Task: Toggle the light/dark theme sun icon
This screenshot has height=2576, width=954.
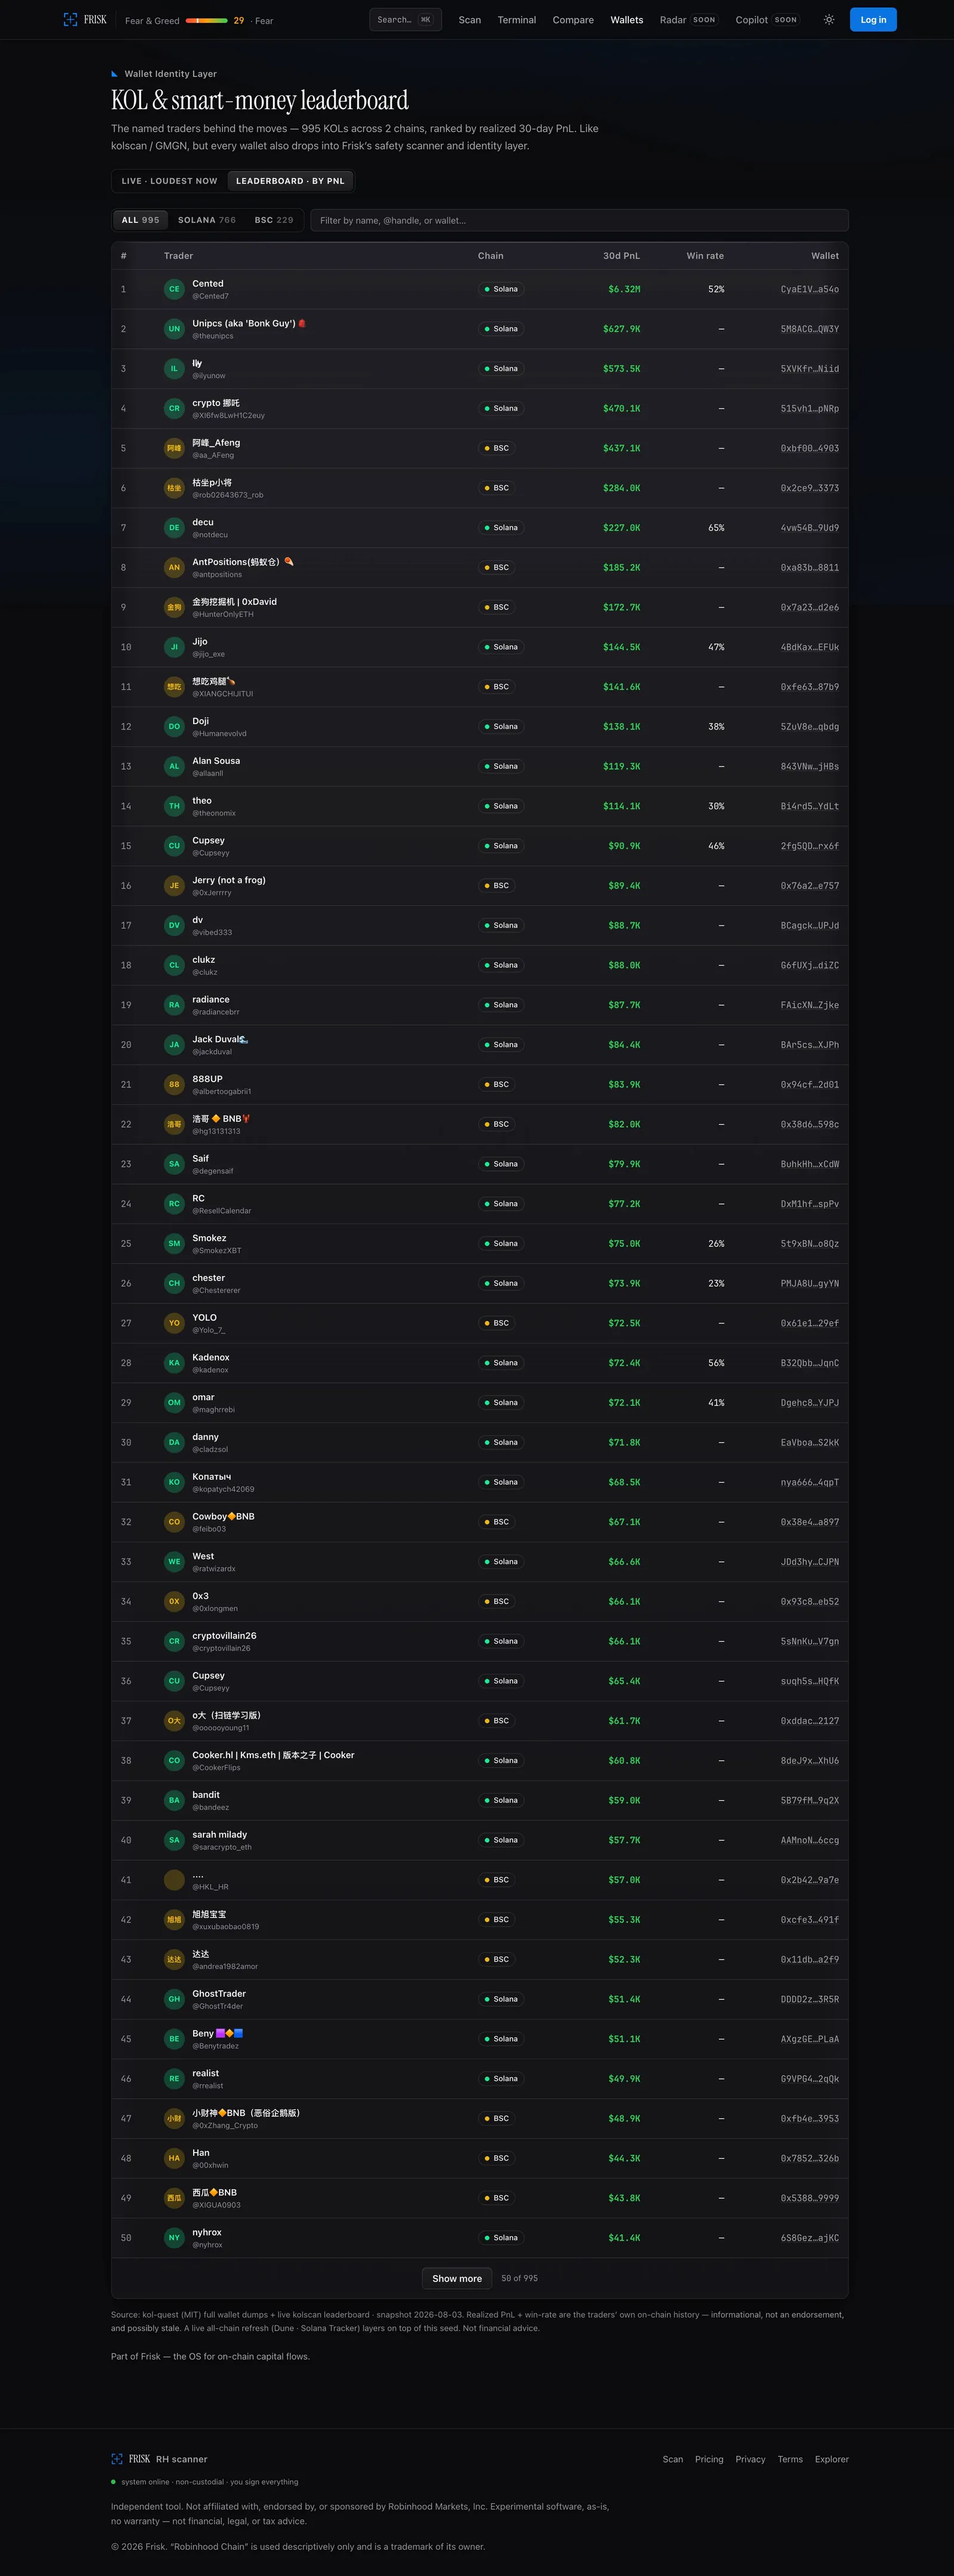Action: [829, 20]
